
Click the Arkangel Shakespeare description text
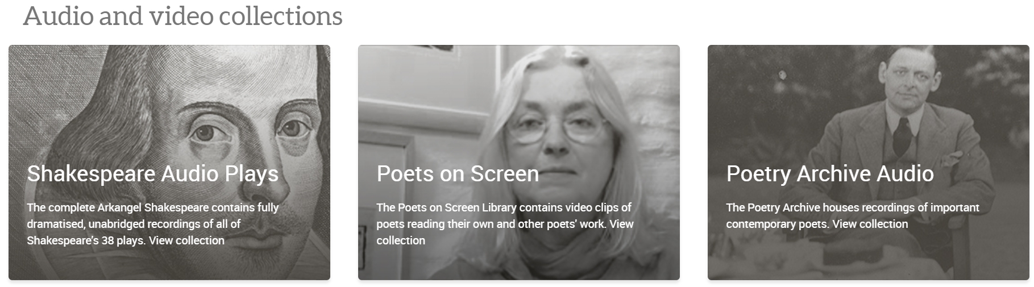pos(152,224)
